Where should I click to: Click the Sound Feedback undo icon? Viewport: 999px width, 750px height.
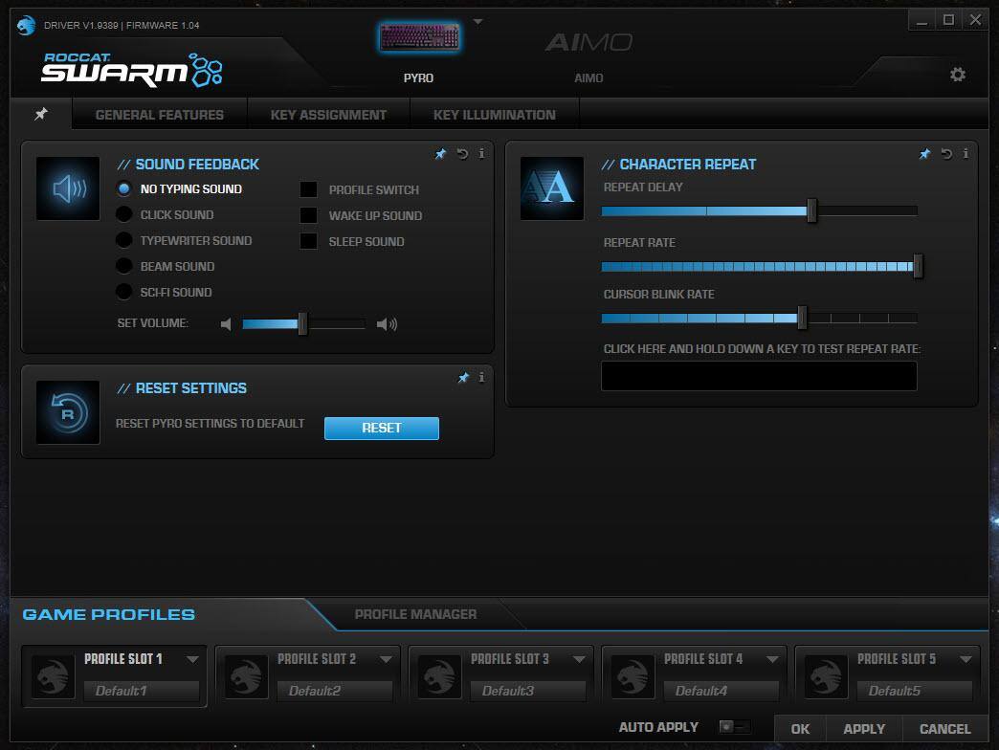(462, 153)
